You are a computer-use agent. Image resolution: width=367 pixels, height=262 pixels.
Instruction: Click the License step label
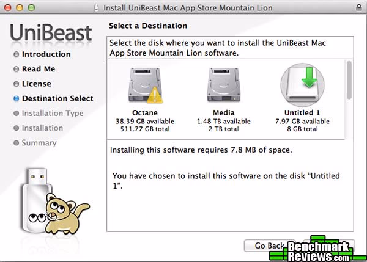pyautogui.click(x=37, y=84)
